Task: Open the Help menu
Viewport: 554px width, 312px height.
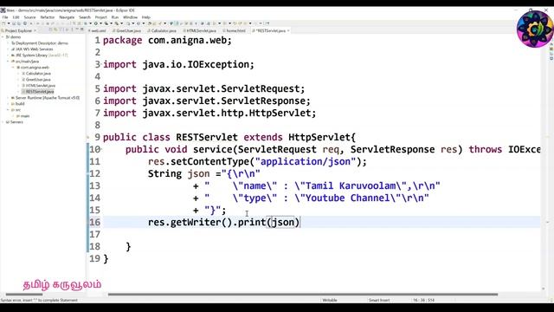Action: coord(146,17)
